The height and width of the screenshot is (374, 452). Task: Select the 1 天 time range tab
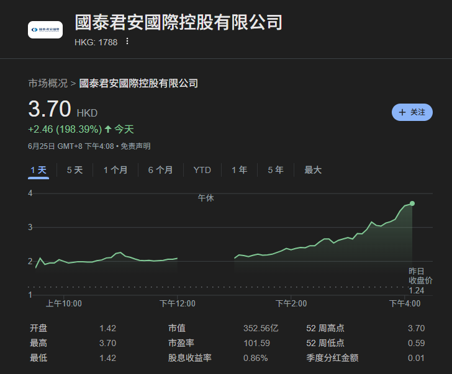coord(38,170)
